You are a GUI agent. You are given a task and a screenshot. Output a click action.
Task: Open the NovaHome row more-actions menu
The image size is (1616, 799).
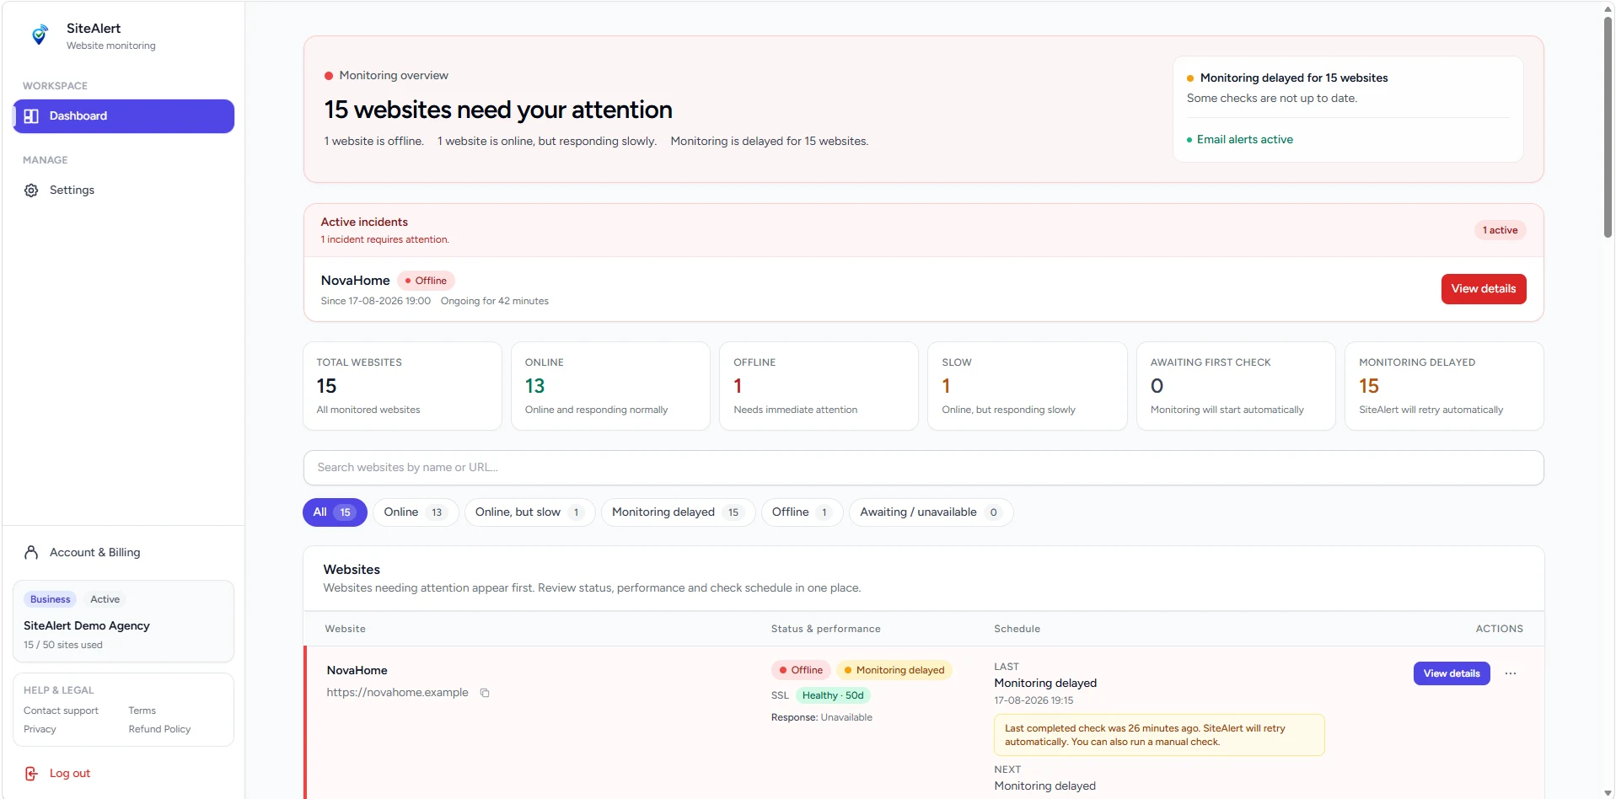click(1511, 673)
